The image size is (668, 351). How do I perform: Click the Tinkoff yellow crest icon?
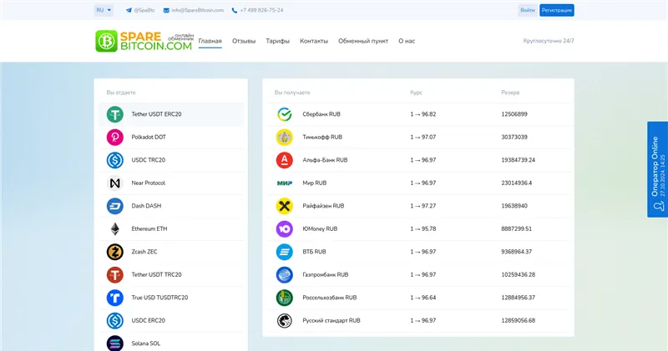point(285,138)
